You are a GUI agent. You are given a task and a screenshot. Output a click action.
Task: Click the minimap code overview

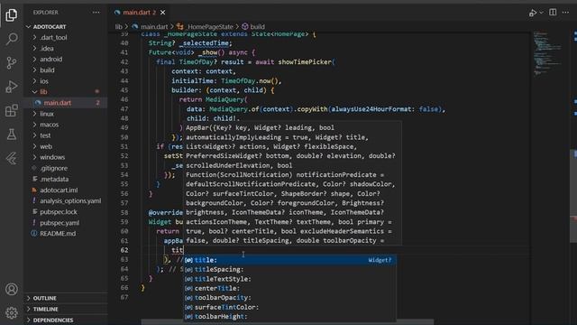coord(547,53)
